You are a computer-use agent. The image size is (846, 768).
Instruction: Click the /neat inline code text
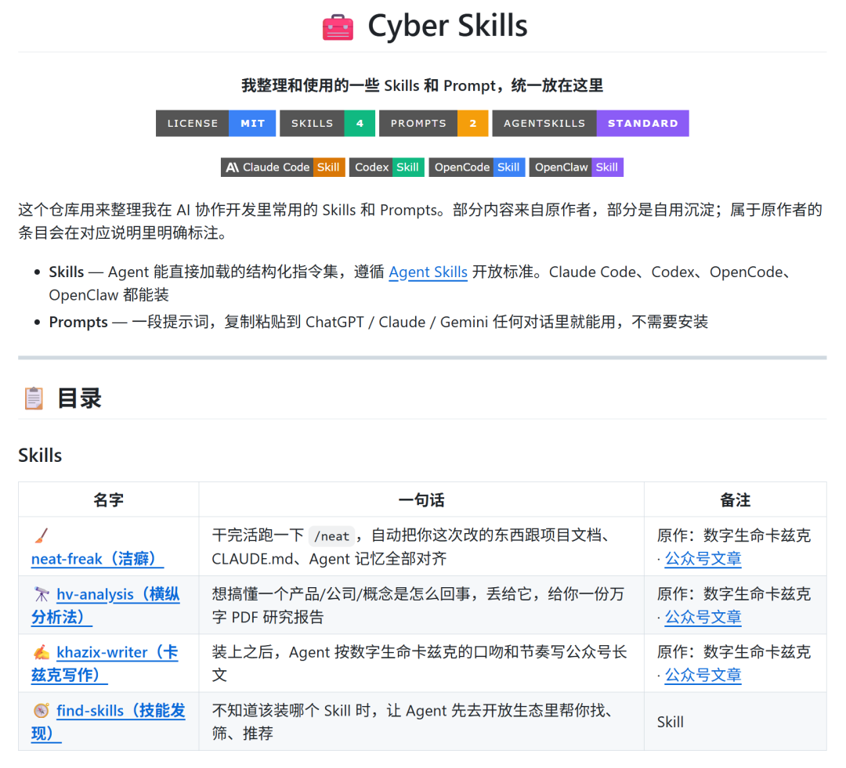point(332,536)
